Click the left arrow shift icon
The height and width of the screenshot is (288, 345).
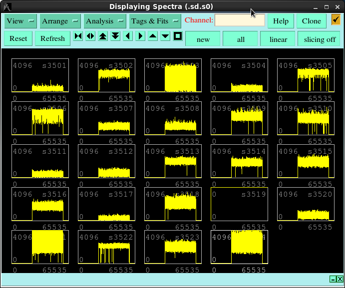point(128,36)
